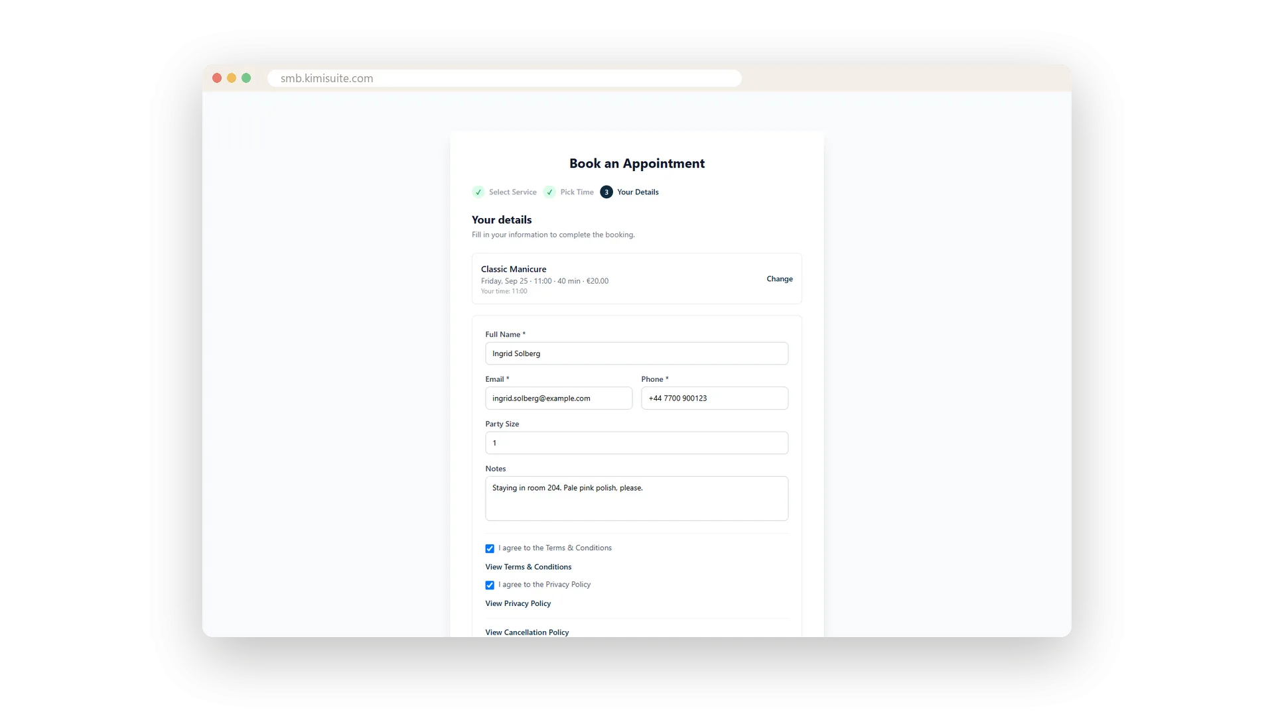This screenshot has height=716, width=1274.
Task: Select the Your Details step label
Action: pos(638,192)
